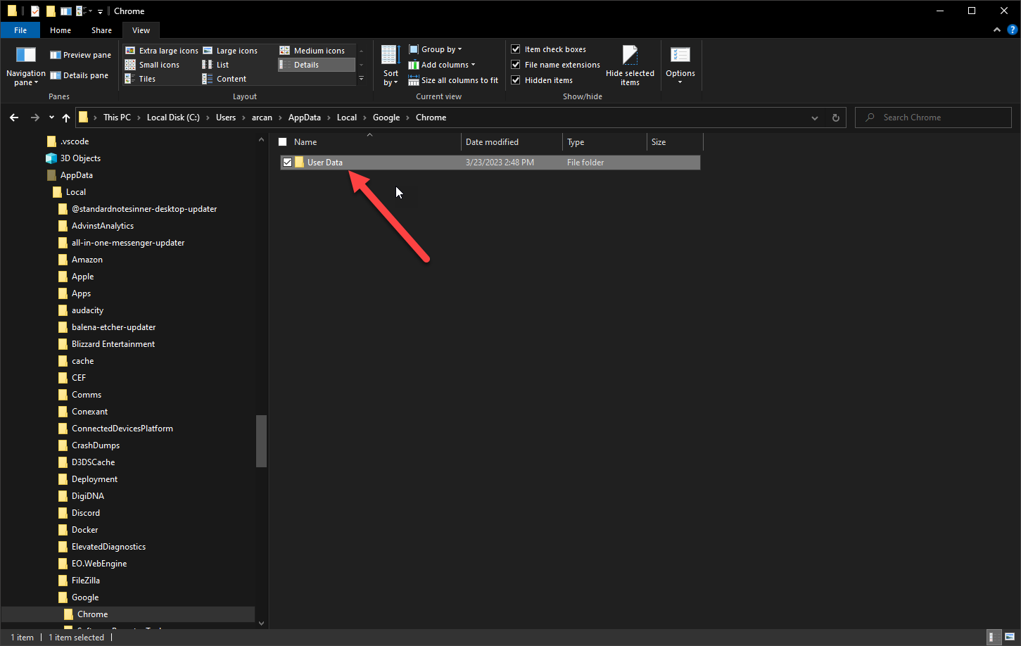Viewport: 1021px width, 646px height.
Task: Click the Navigation pane icon
Action: (25, 55)
